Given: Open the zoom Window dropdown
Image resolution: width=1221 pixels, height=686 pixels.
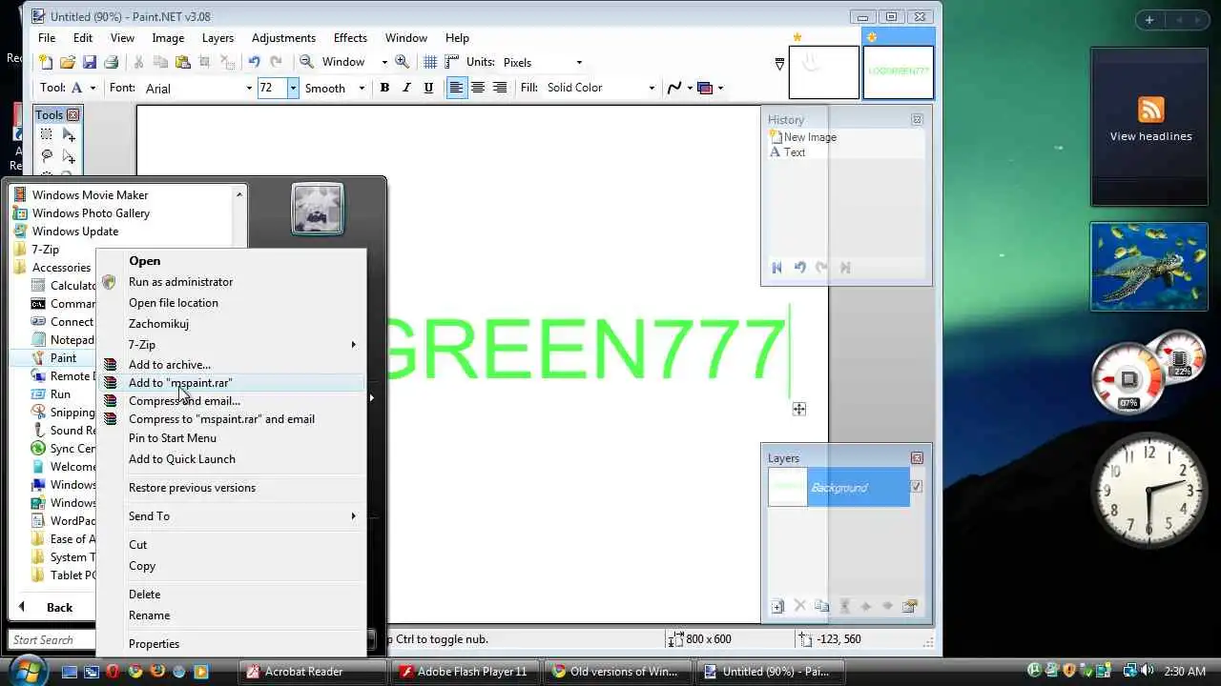Looking at the screenshot, I should 354,62.
